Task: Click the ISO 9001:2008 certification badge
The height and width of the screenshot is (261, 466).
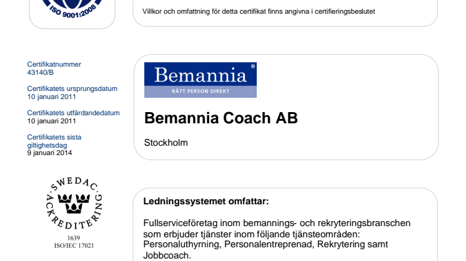Action: [72, 11]
